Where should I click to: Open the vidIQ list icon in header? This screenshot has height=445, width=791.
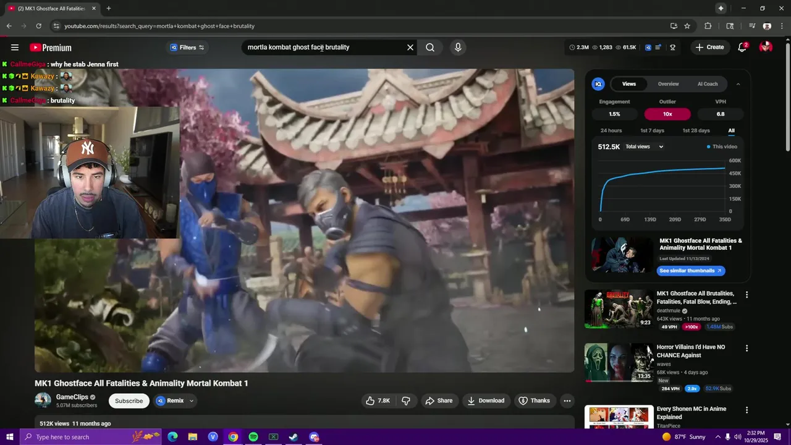pos(659,48)
